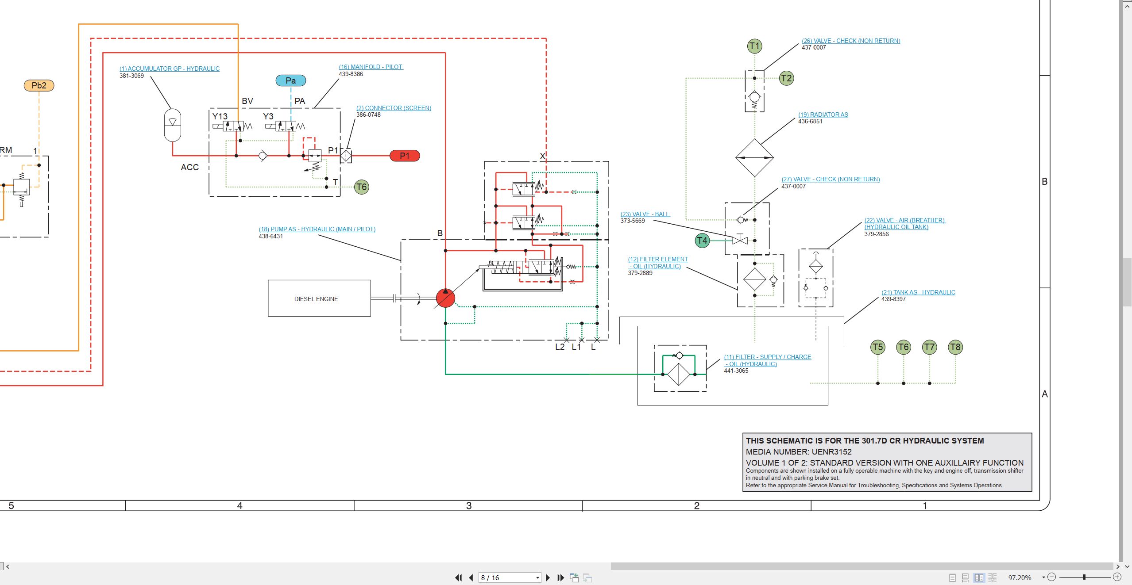Switch to continuous page layout
The width and height of the screenshot is (1132, 585).
[x=966, y=577]
